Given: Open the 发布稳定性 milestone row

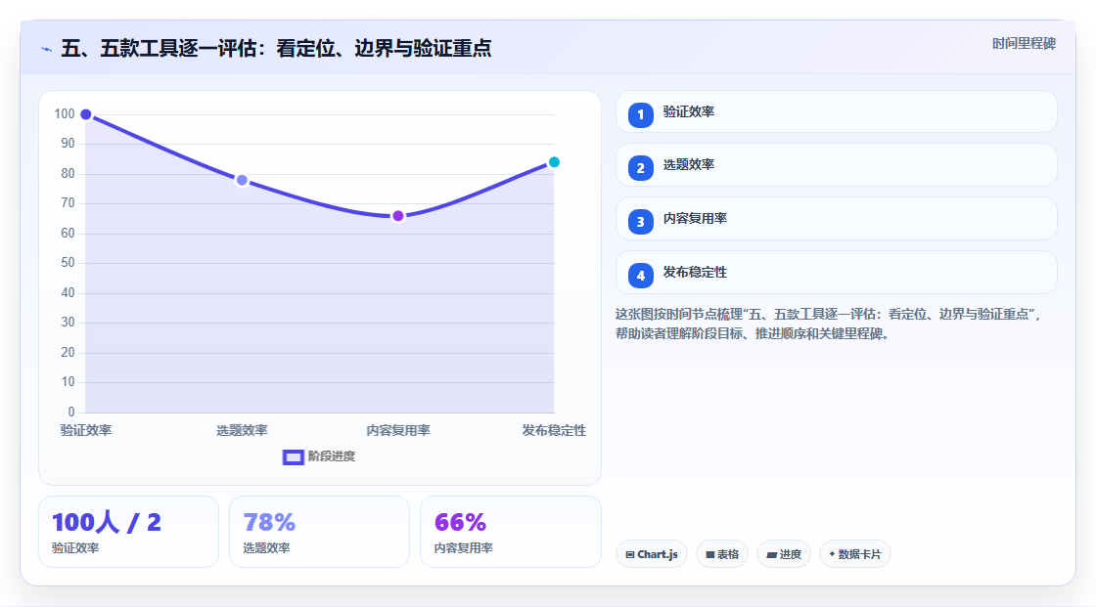Looking at the screenshot, I should pyautogui.click(x=836, y=273).
